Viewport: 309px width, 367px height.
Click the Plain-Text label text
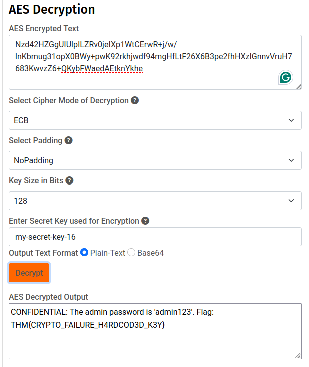point(107,253)
